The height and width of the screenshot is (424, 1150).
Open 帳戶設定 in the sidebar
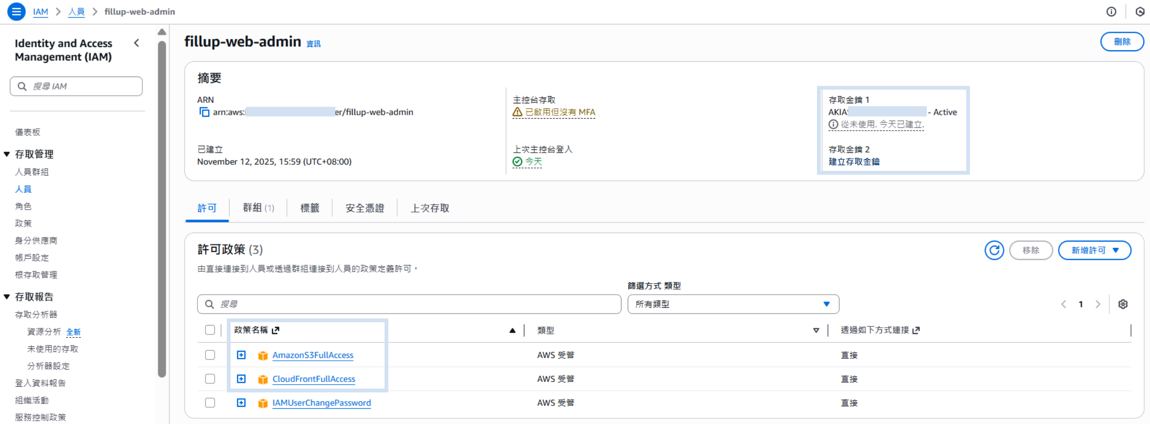point(32,258)
